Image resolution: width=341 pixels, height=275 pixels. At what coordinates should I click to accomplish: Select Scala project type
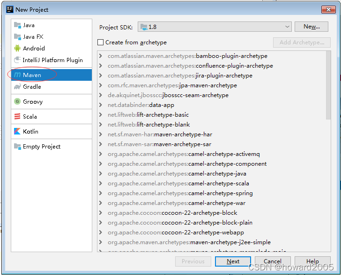coord(52,116)
